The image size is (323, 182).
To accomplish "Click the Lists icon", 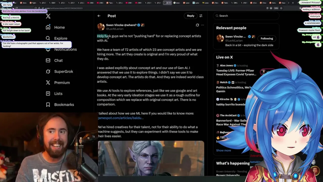I will (48, 94).
